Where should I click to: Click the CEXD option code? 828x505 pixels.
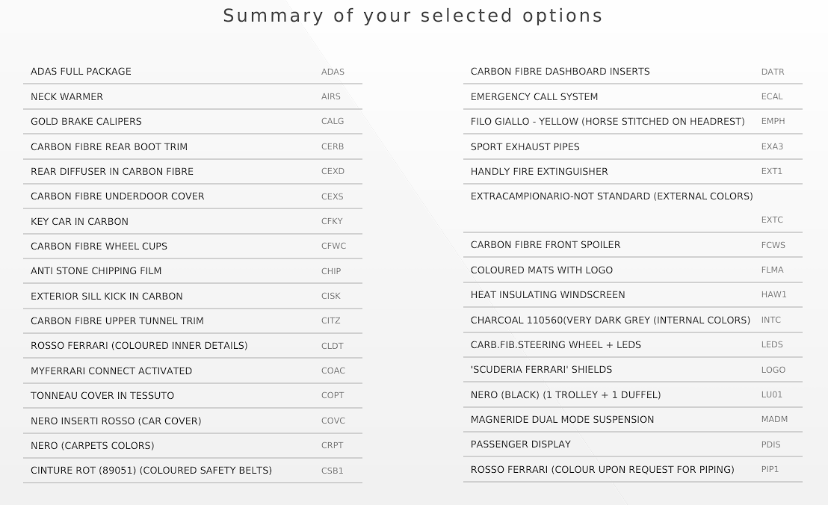pos(333,172)
